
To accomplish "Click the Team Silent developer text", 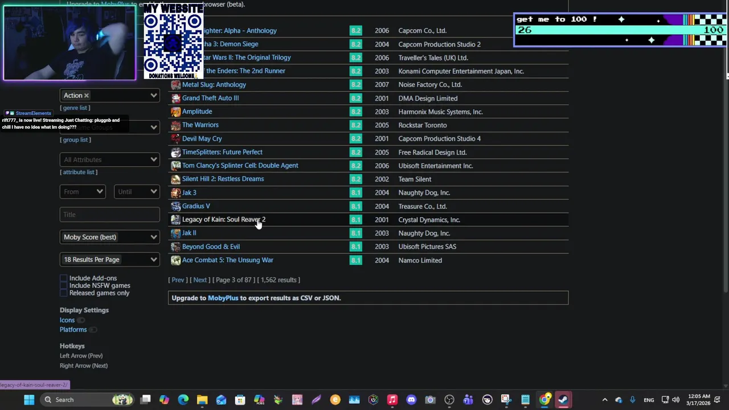I will pos(415,179).
